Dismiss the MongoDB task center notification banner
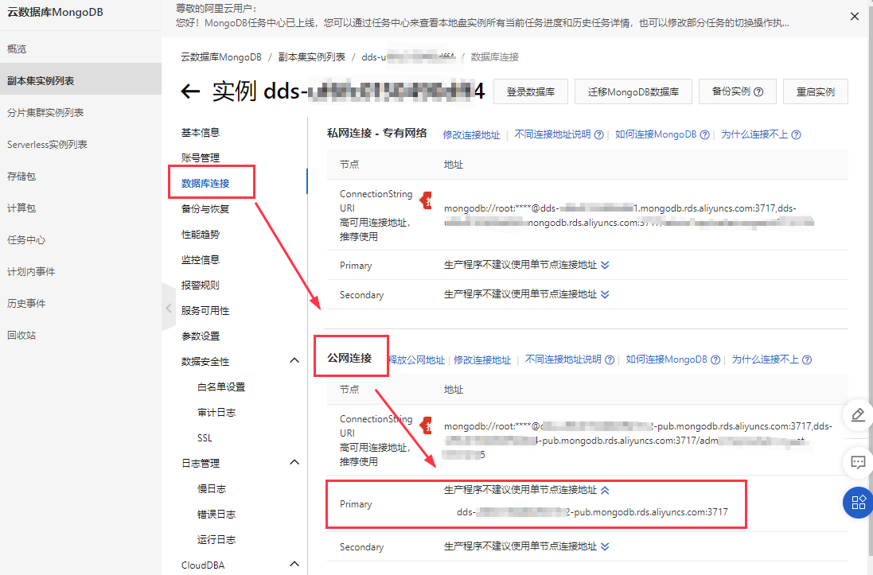 pyautogui.click(x=854, y=15)
